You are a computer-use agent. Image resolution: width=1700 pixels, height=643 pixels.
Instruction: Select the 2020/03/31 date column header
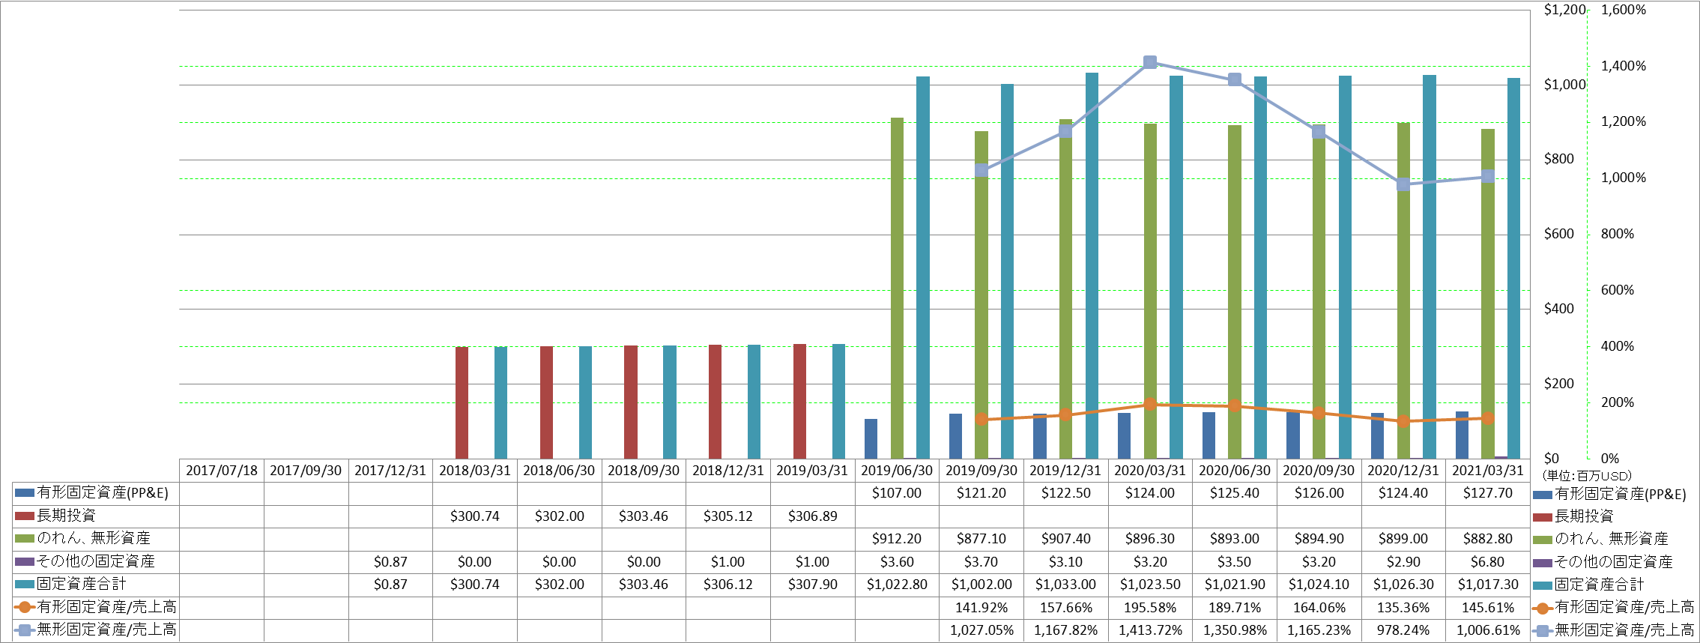(x=1150, y=471)
